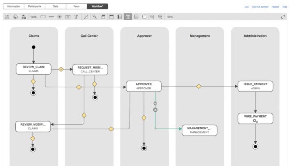290x166 pixels.
Task: Print the workflow diagram
Action: (15, 17)
